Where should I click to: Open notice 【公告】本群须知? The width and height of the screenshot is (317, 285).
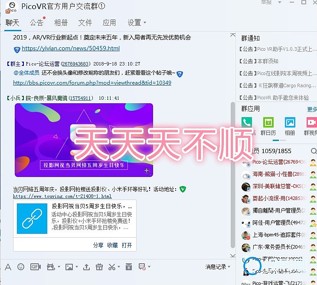258,61
